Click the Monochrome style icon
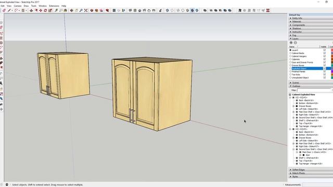Viewport: 333px width, 187px height. (197, 10)
